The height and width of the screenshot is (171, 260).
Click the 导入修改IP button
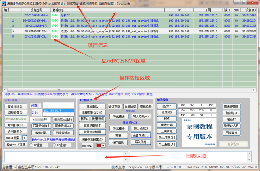141,129
